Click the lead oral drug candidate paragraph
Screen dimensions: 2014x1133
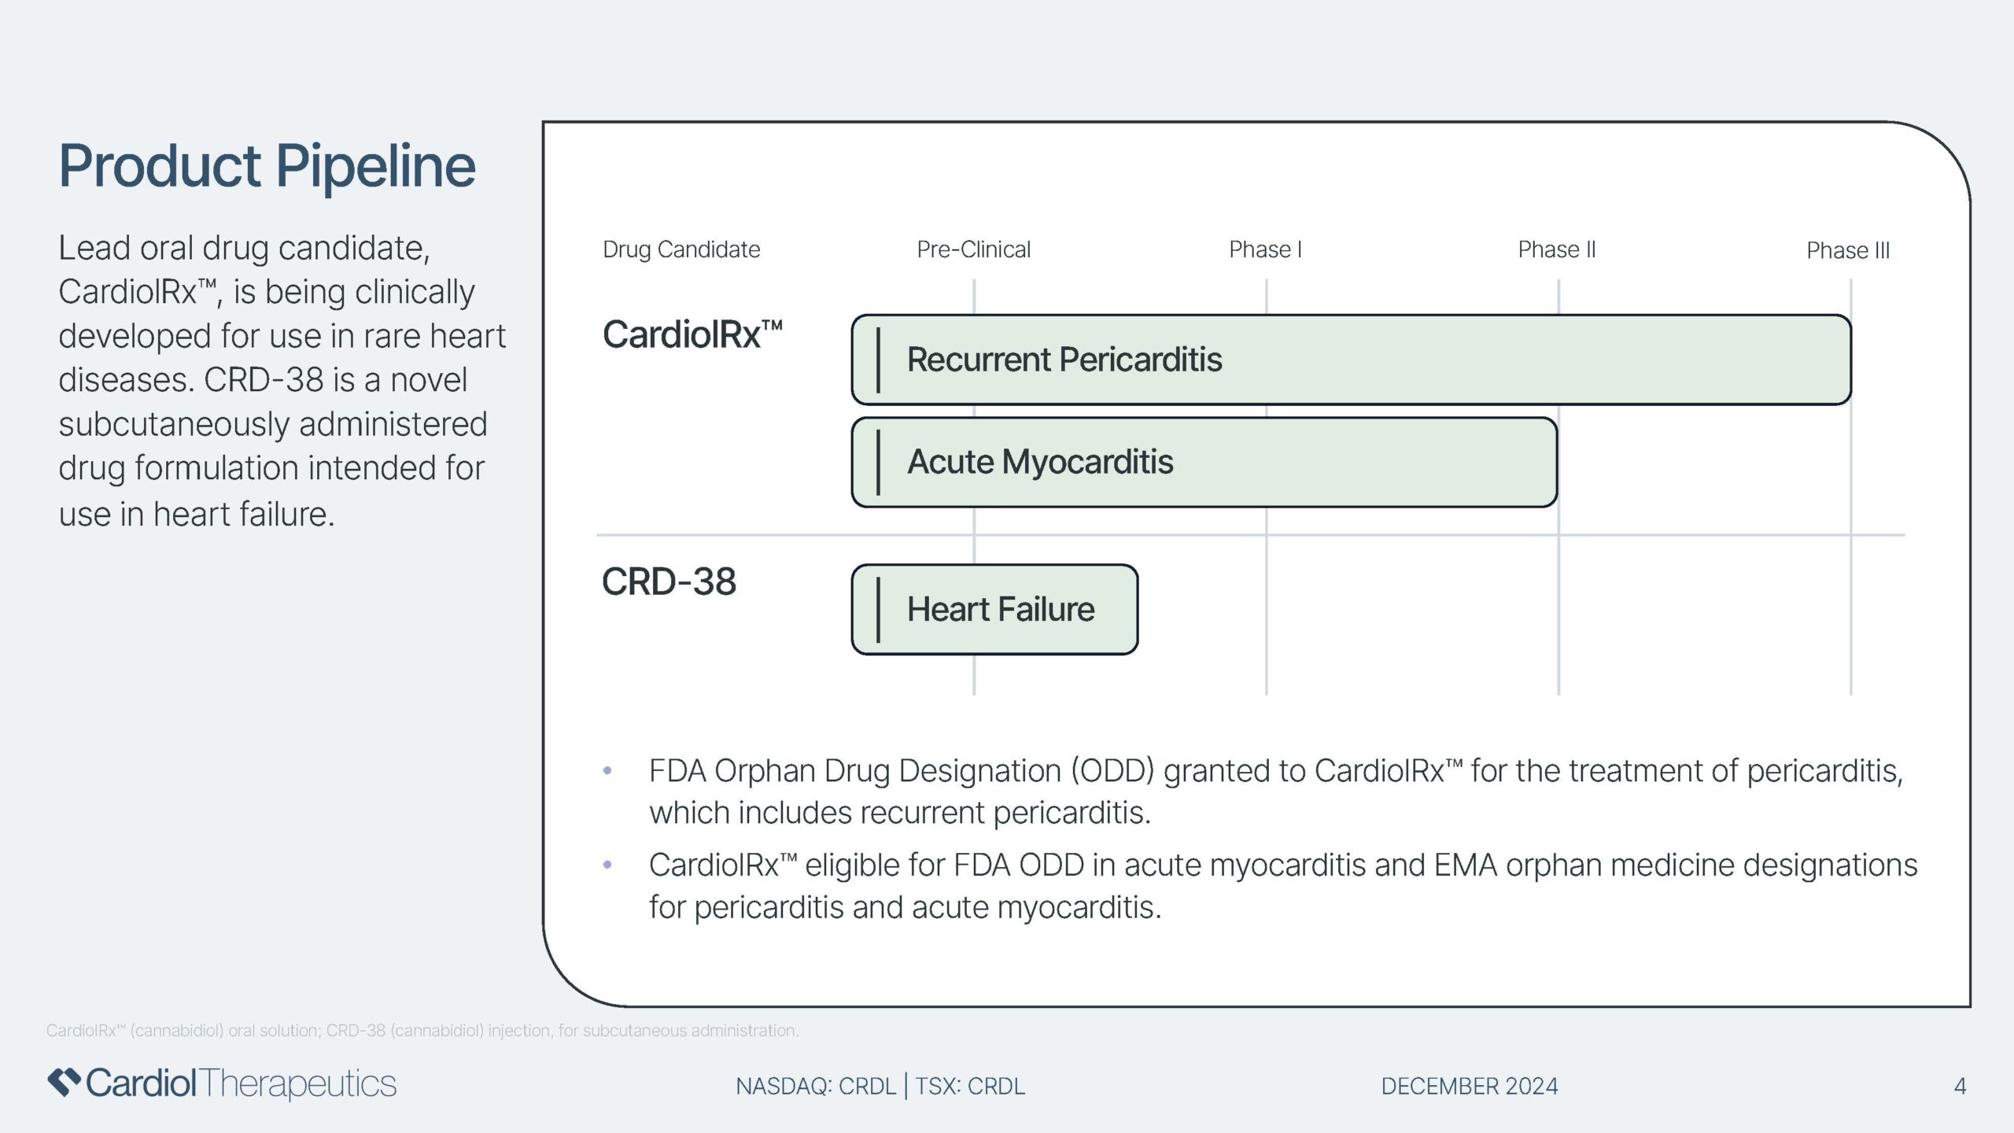[x=282, y=381]
